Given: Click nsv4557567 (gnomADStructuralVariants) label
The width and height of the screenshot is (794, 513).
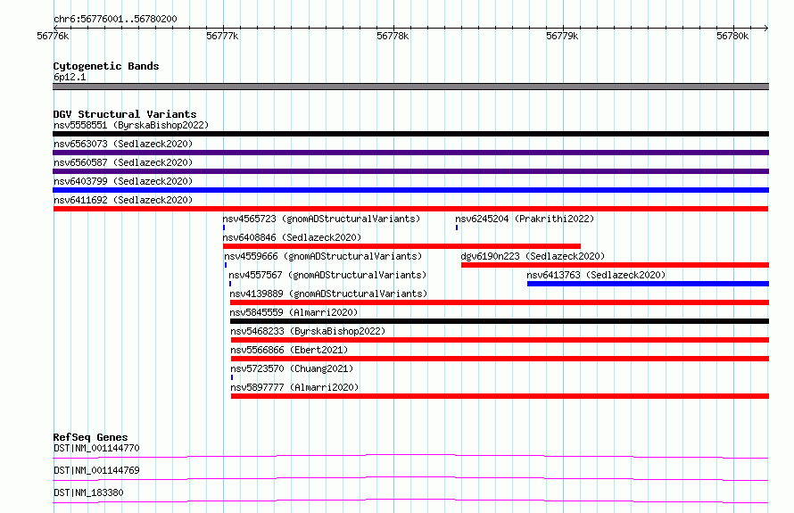Looking at the screenshot, I should pos(327,275).
